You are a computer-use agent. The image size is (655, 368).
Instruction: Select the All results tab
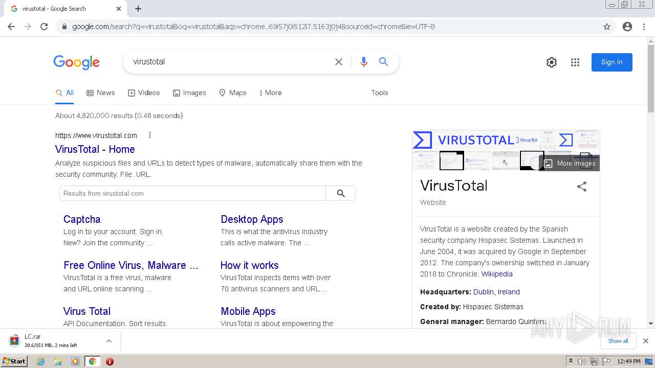point(65,93)
